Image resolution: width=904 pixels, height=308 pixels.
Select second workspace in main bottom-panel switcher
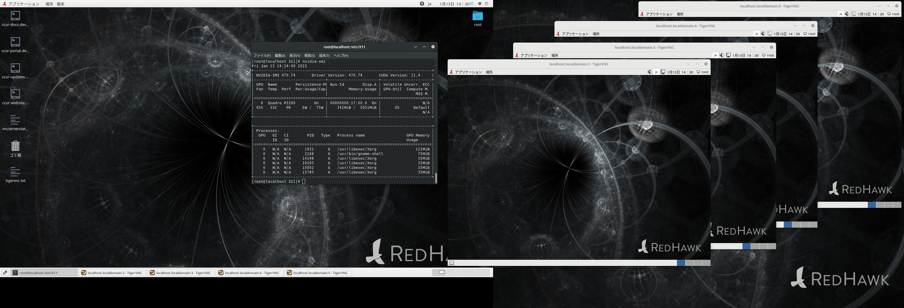(x=454, y=272)
